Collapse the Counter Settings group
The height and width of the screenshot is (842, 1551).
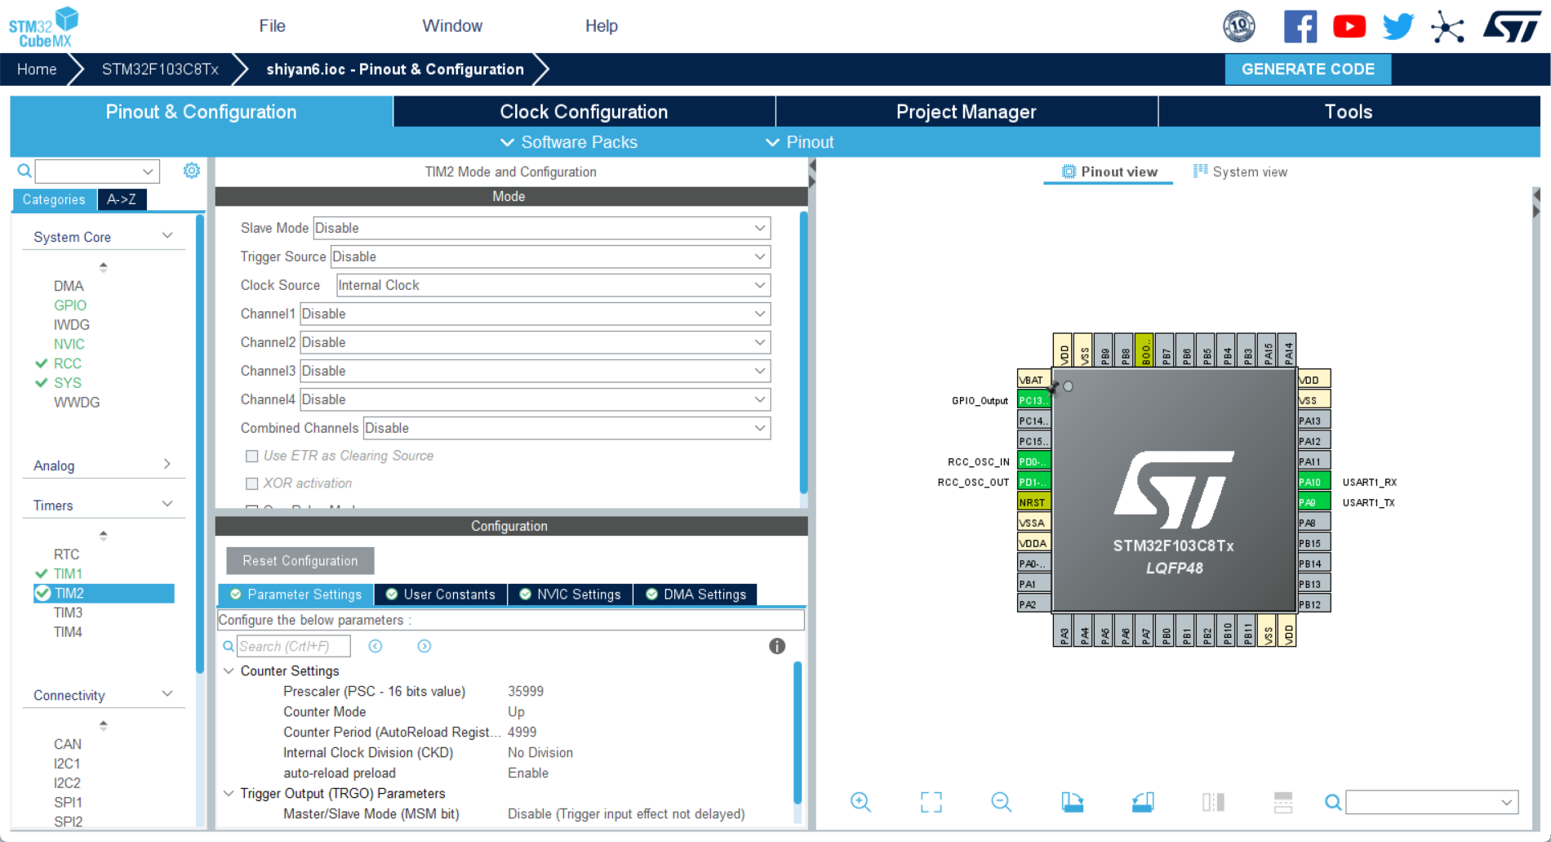(229, 670)
